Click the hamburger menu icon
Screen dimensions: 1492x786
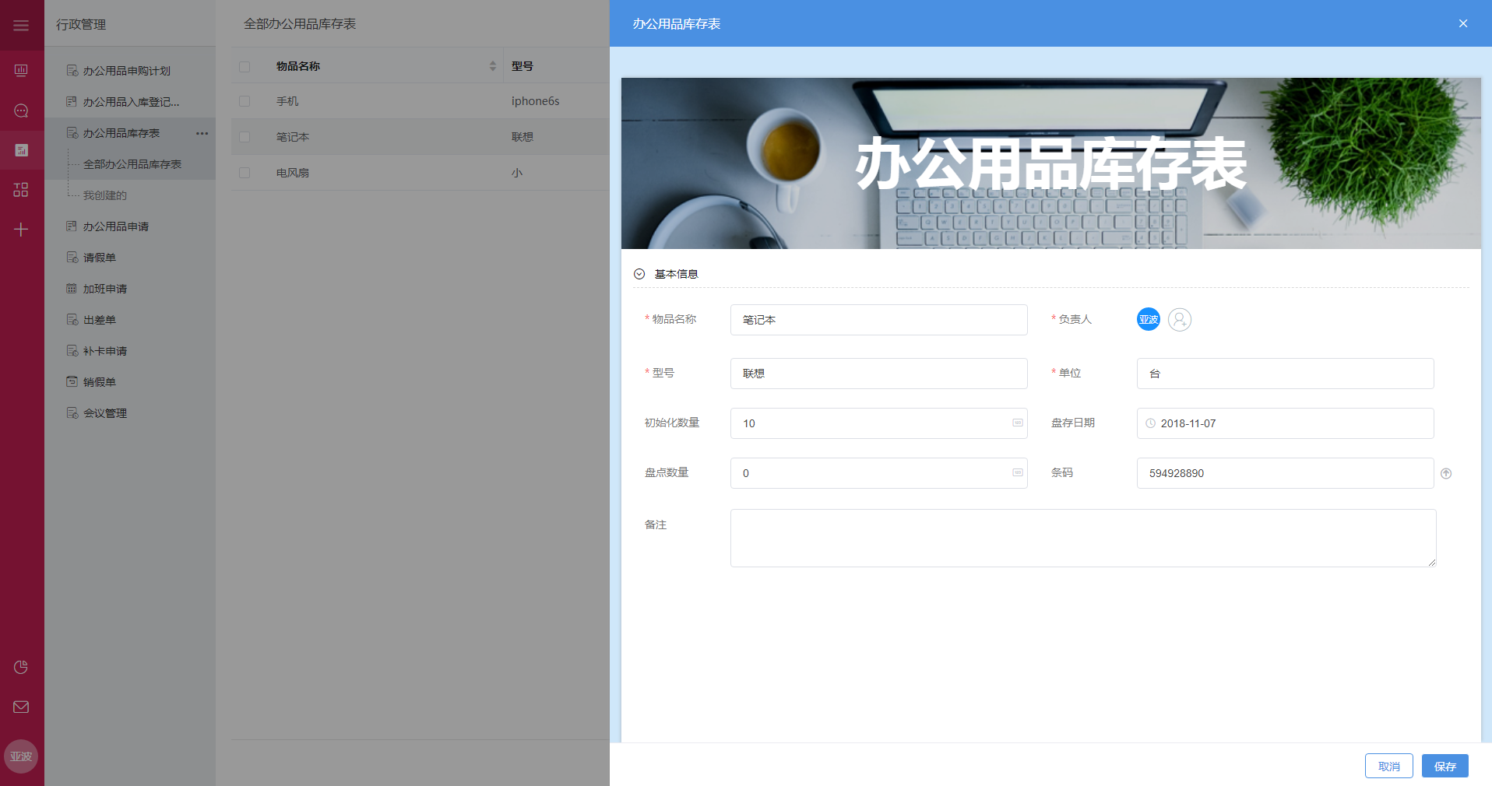[x=21, y=26]
